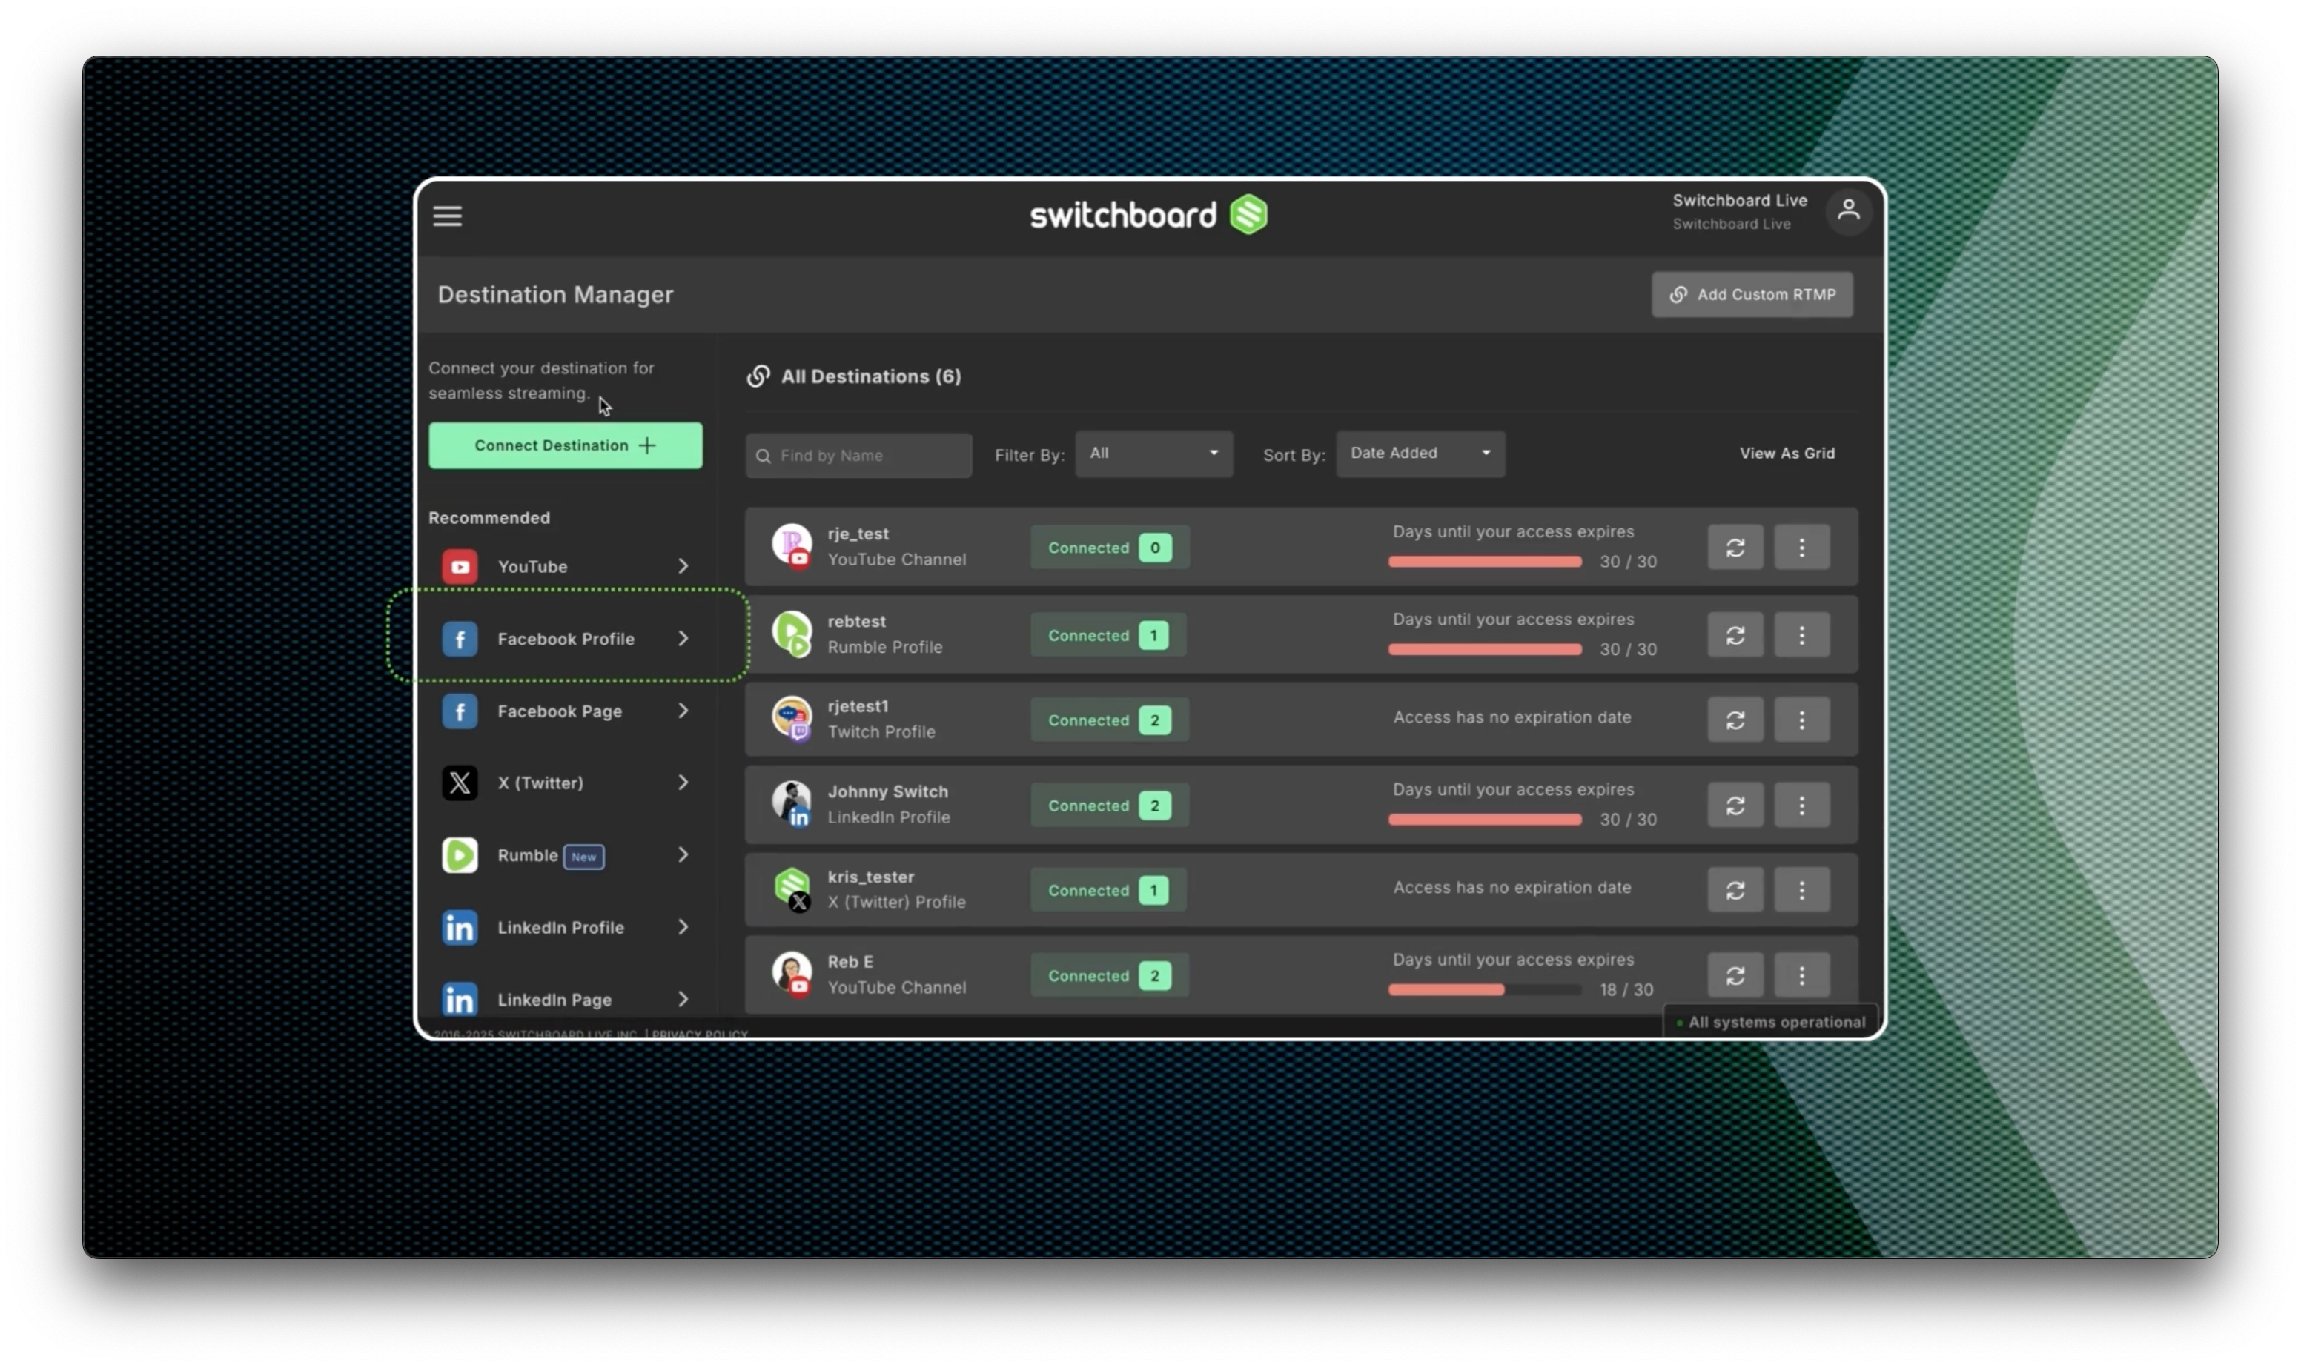Open more options for Johnny Switch
This screenshot has height=1368, width=2301.
(1801, 806)
